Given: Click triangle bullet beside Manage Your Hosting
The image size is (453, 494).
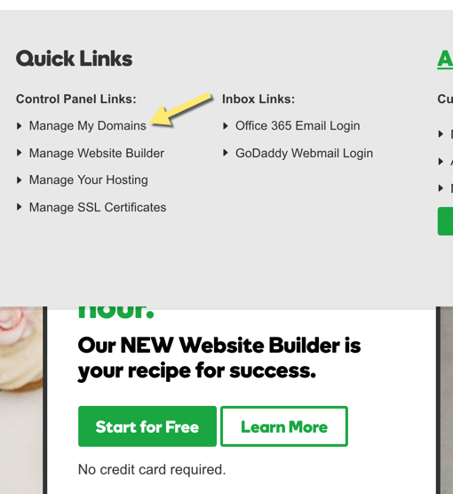Looking at the screenshot, I should click(20, 180).
